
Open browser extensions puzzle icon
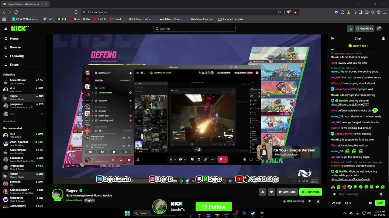click(343, 12)
